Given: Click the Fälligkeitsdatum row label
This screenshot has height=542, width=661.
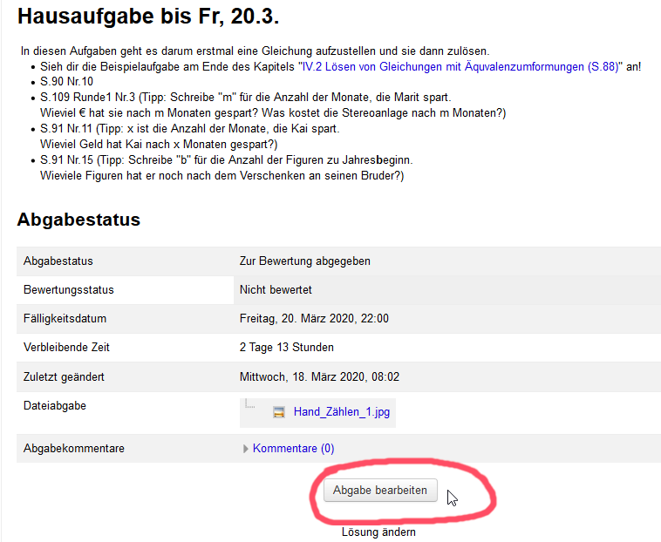Looking at the screenshot, I should 65,318.
